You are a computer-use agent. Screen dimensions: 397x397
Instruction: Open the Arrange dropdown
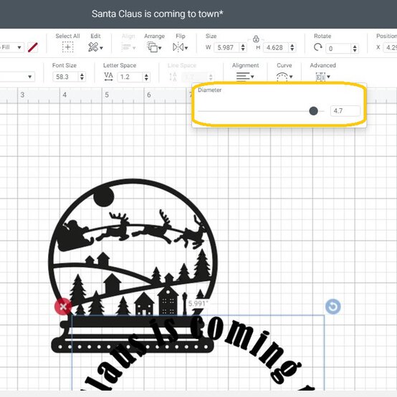click(154, 47)
